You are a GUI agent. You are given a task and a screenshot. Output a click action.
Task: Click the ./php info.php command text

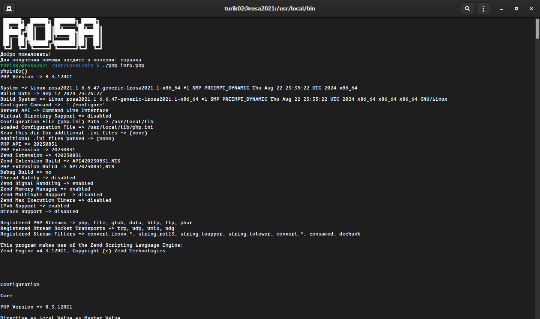click(123, 66)
